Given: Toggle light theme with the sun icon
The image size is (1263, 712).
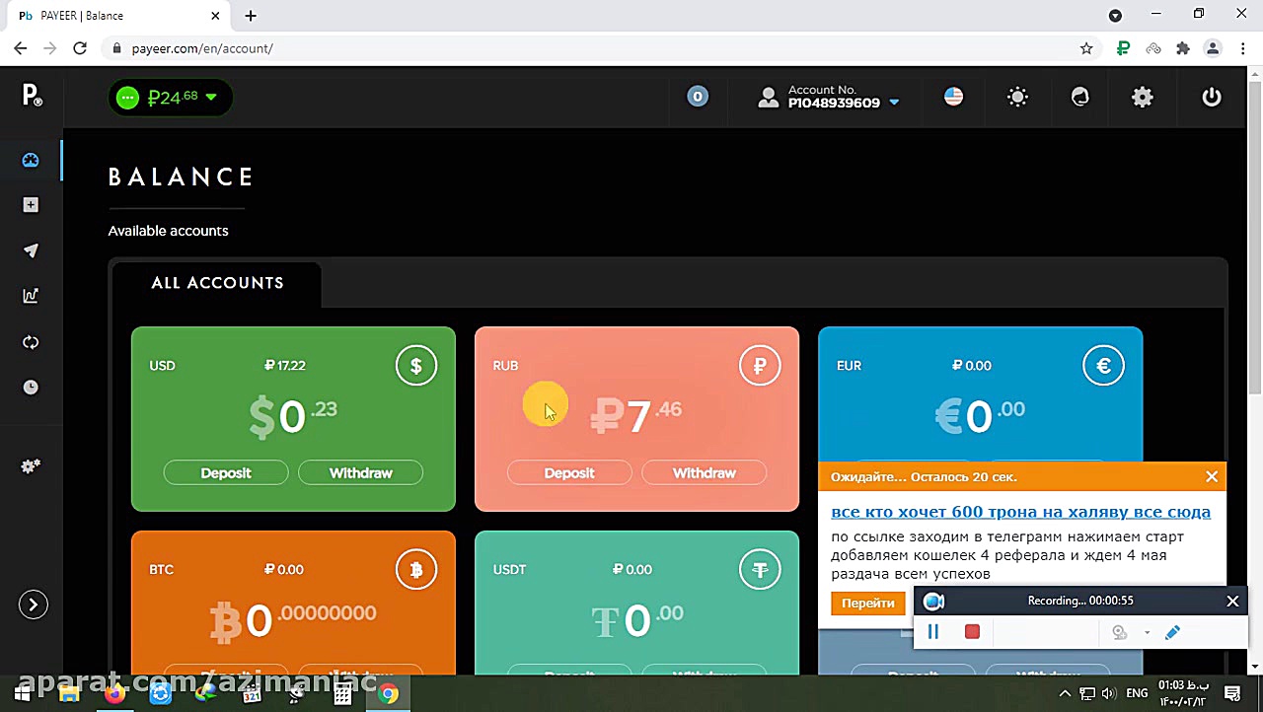Looking at the screenshot, I should point(1017,97).
